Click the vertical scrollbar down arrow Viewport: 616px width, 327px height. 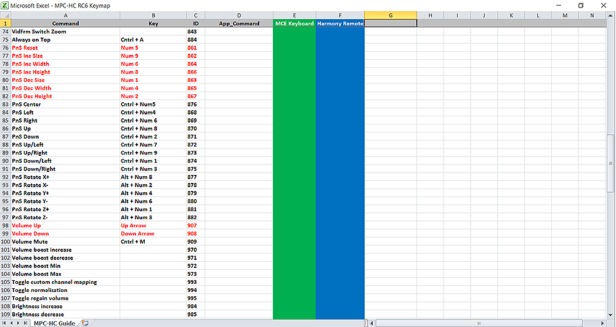(611, 315)
